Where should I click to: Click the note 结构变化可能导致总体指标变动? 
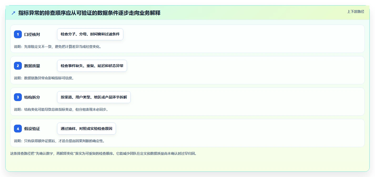coord(61,109)
